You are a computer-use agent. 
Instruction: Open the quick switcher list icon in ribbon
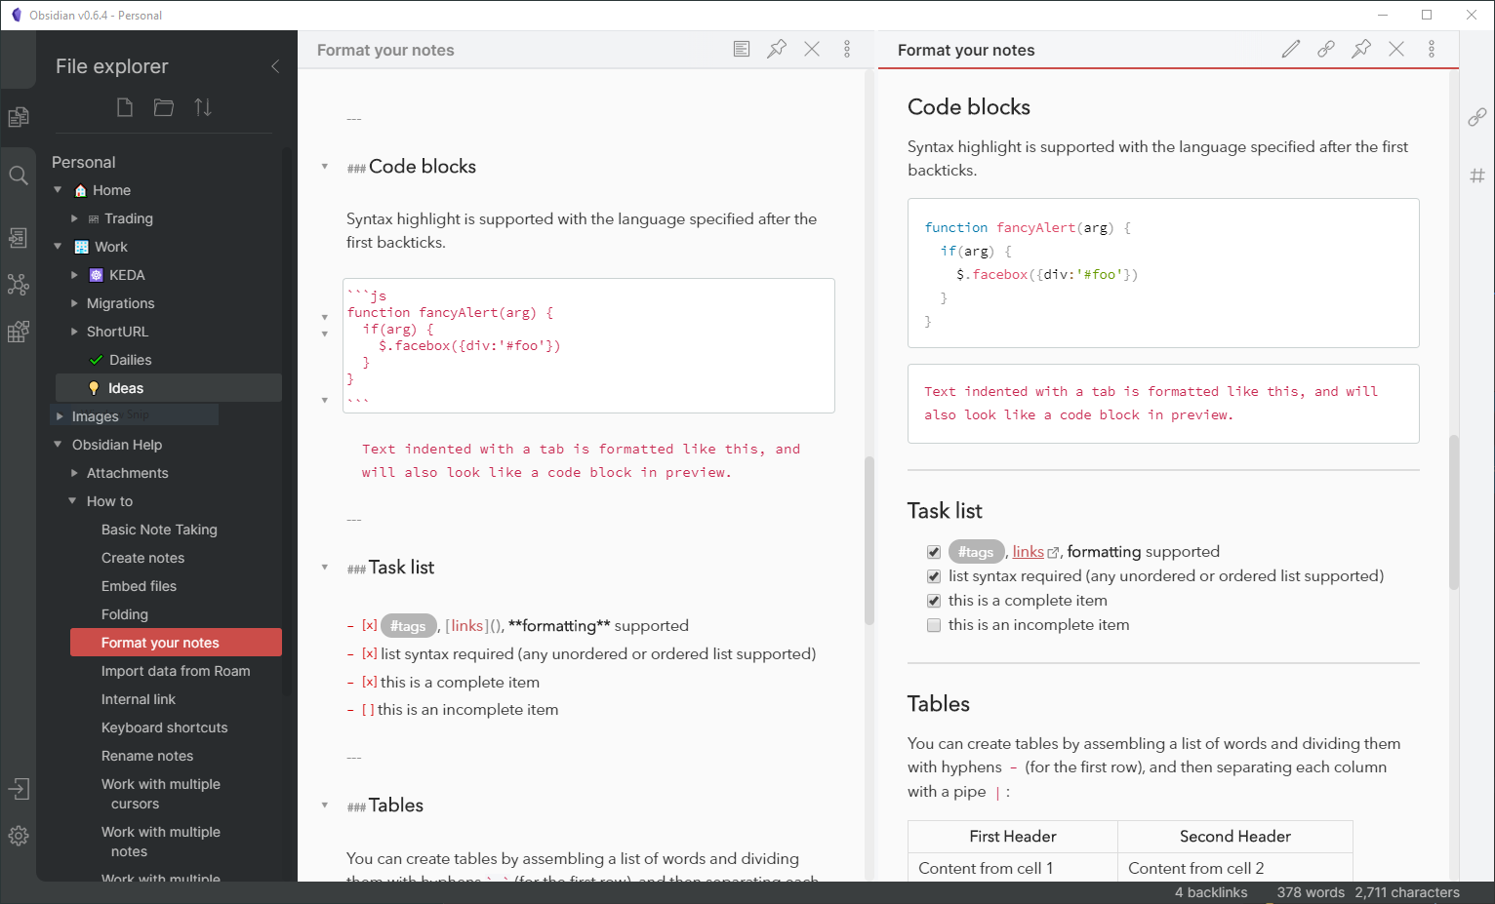[x=19, y=238]
